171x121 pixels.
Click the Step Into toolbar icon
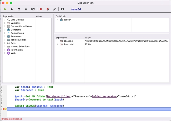point(19,9)
